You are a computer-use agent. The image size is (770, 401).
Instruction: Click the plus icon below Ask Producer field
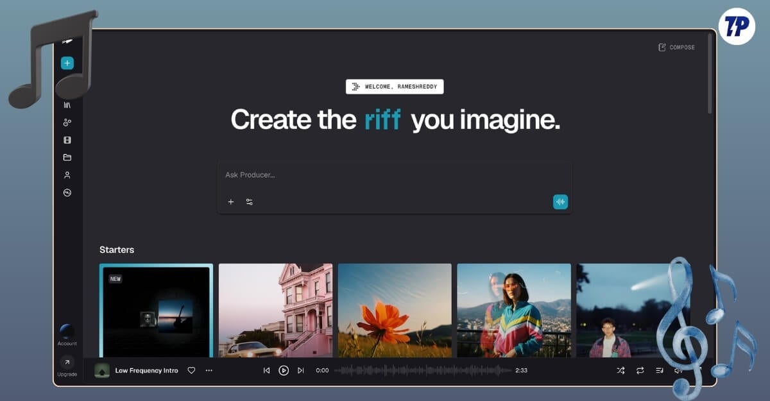[231, 201]
